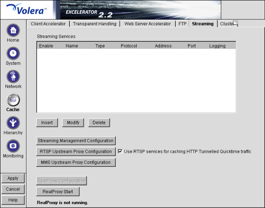This screenshot has height=208, width=265.
Task: Select the Streaming tab
Action: (x=203, y=24)
